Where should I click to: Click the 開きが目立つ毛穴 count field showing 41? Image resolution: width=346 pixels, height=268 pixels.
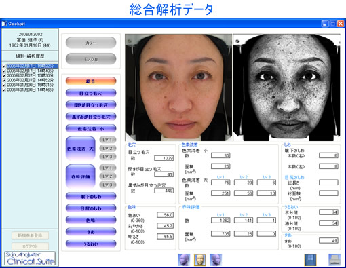(x=164, y=174)
